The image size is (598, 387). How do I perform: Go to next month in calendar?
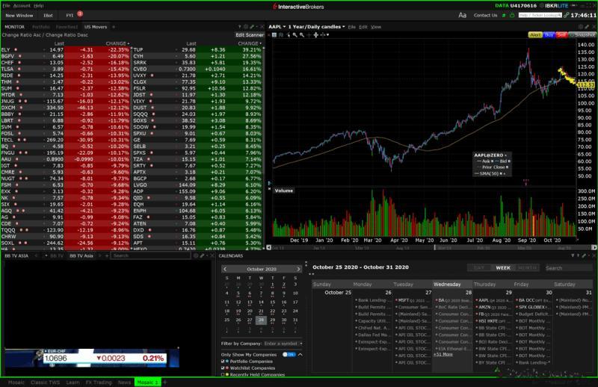click(x=298, y=269)
